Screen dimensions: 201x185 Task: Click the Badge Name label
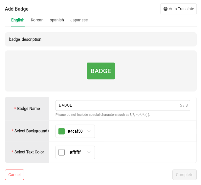point(29,109)
